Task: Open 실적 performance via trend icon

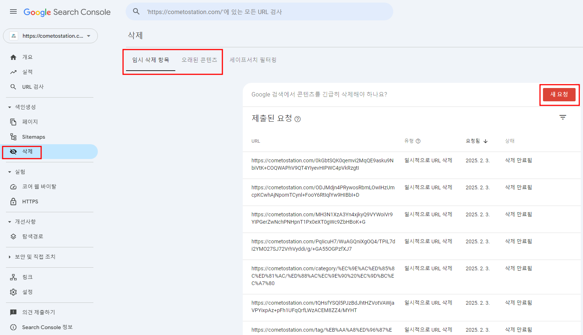Action: coord(13,72)
